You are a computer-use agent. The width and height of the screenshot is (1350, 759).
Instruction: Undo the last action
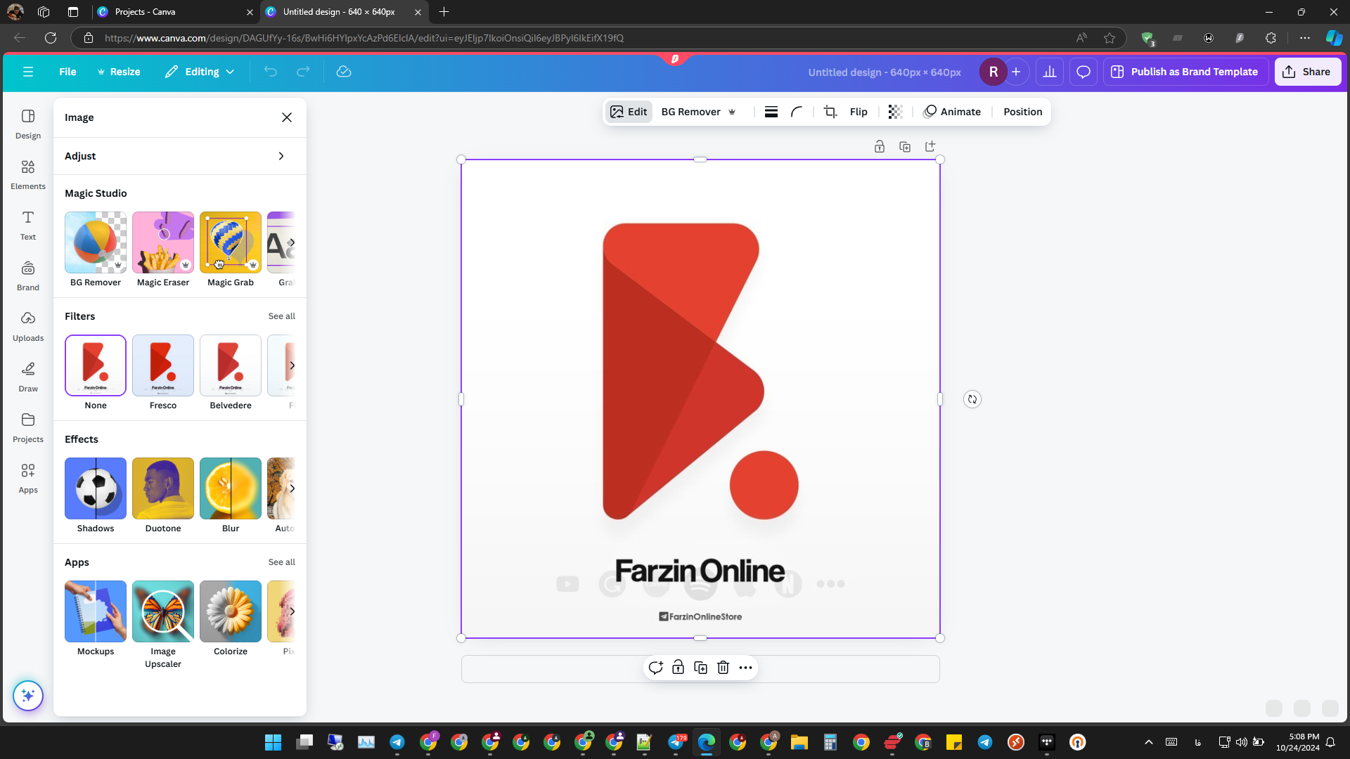[x=271, y=72]
